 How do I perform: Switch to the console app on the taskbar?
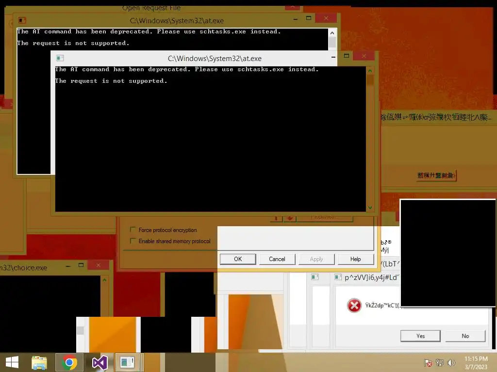pyautogui.click(x=127, y=362)
